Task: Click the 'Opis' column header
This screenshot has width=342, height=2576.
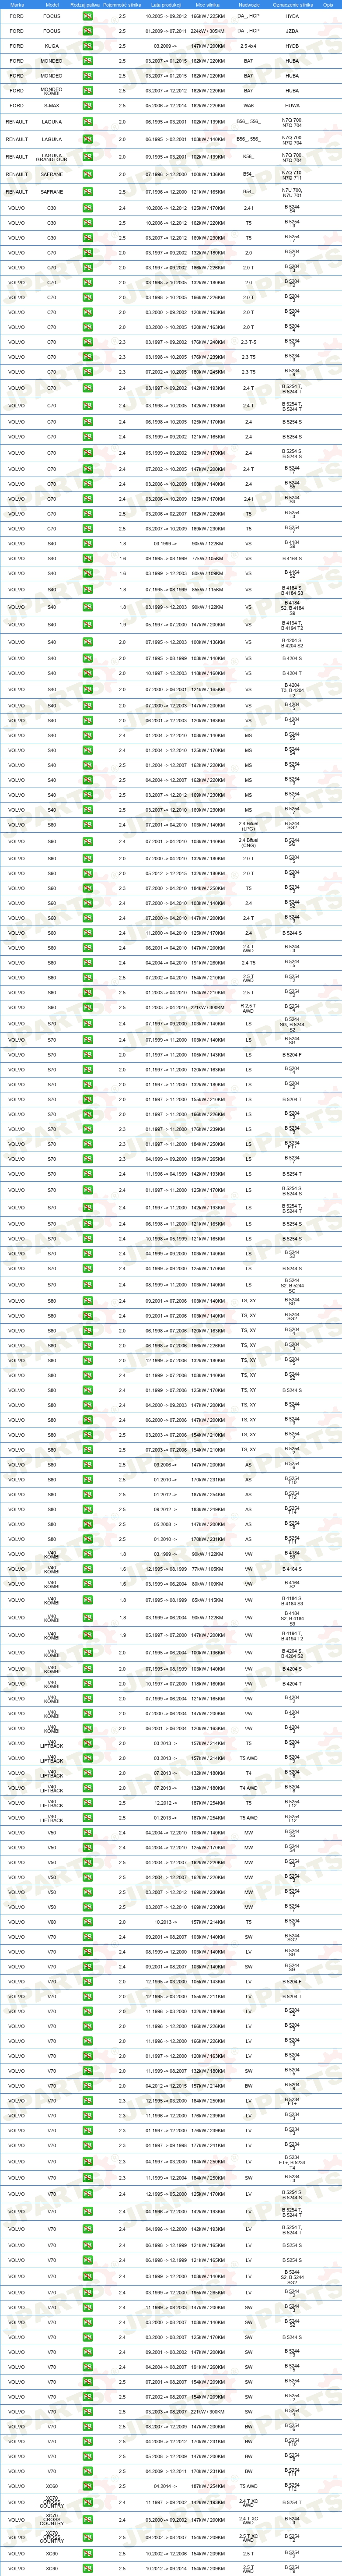Action: 328,5
